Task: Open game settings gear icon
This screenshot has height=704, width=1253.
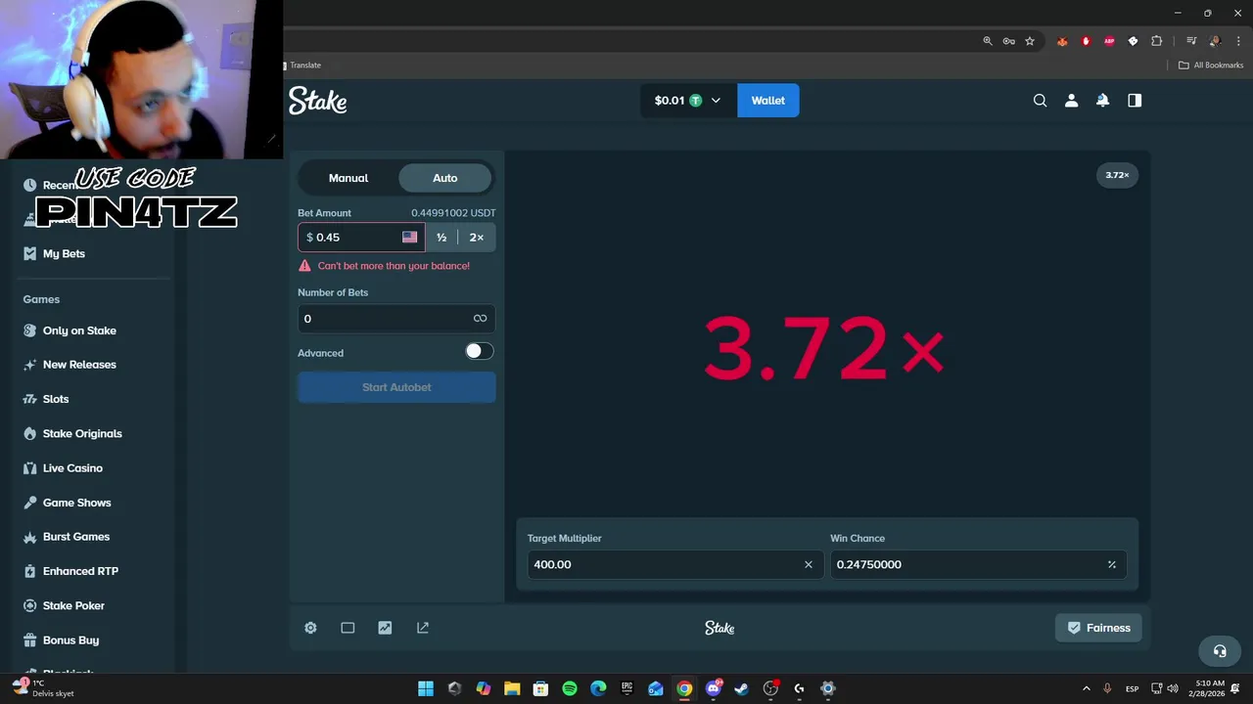Action: pyautogui.click(x=310, y=628)
